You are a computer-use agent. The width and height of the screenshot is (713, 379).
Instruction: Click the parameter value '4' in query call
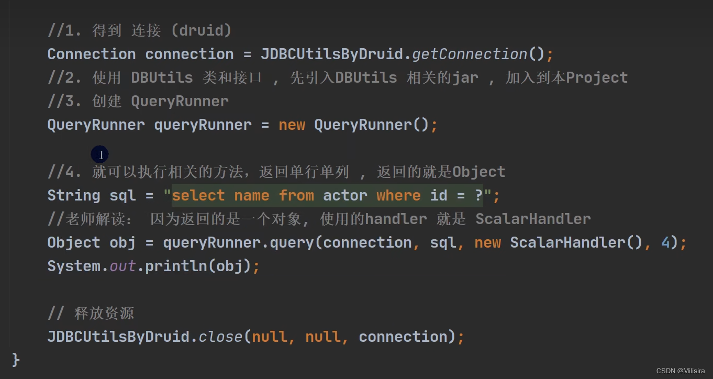coord(665,243)
